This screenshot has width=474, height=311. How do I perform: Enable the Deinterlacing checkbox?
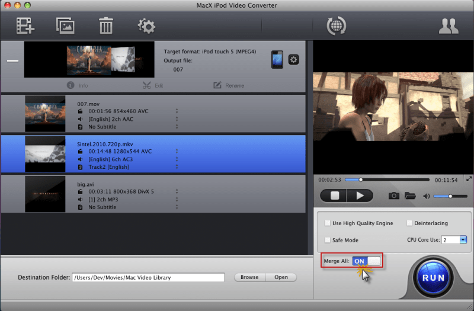pyautogui.click(x=409, y=223)
